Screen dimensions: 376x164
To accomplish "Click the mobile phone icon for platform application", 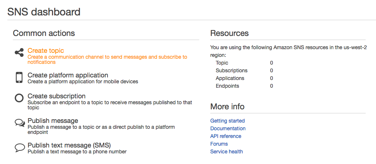I will pyautogui.click(x=19, y=77).
